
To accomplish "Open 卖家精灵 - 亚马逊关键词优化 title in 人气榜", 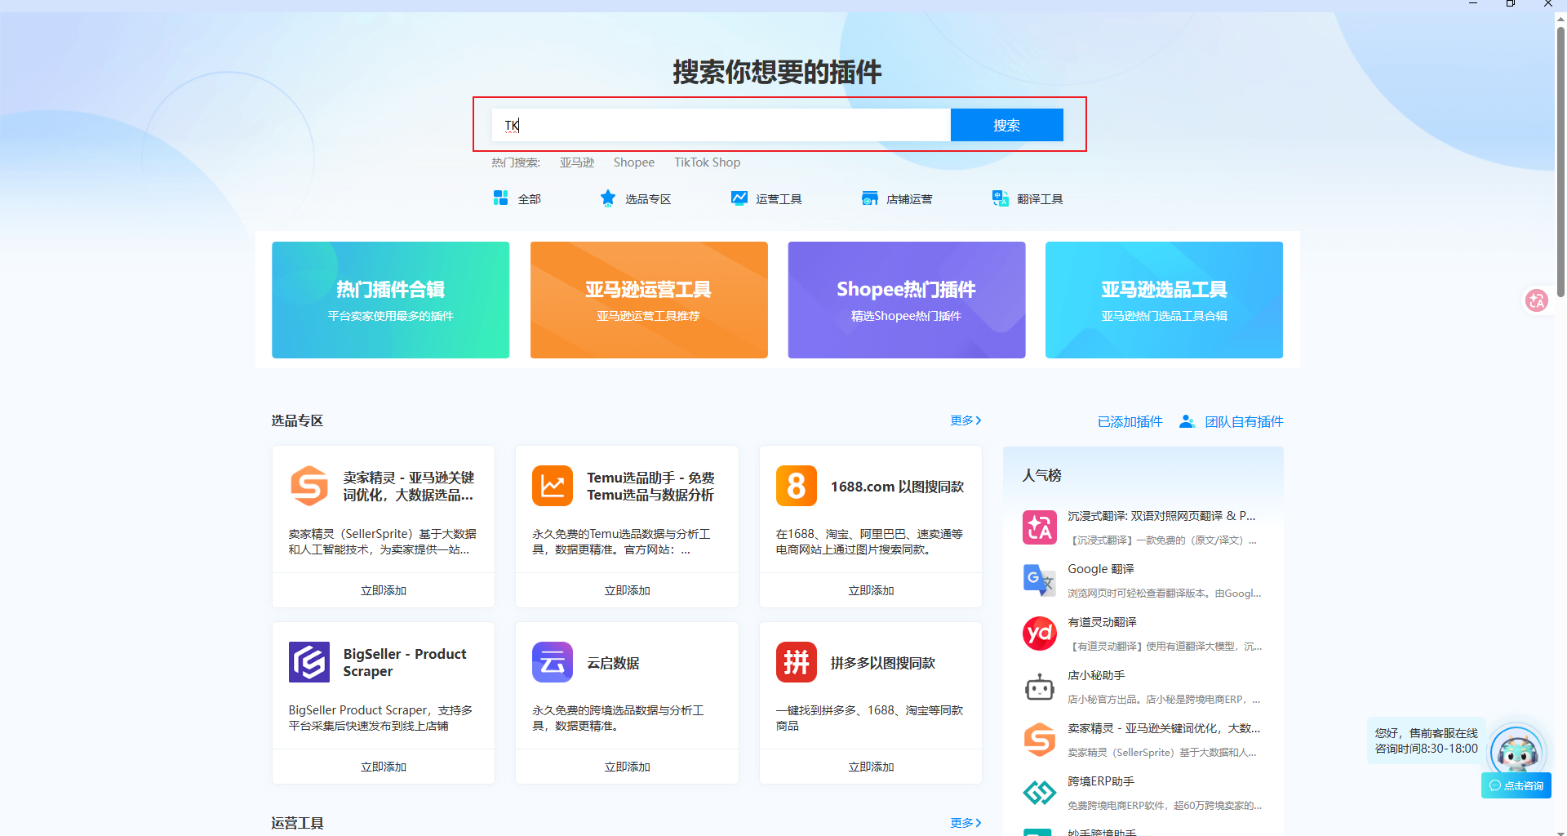I will (1164, 728).
